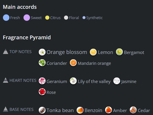Image resolution: width=153 pixels, height=115 pixels.
Task: Click the Jasmine note label
Action: coord(129,82)
